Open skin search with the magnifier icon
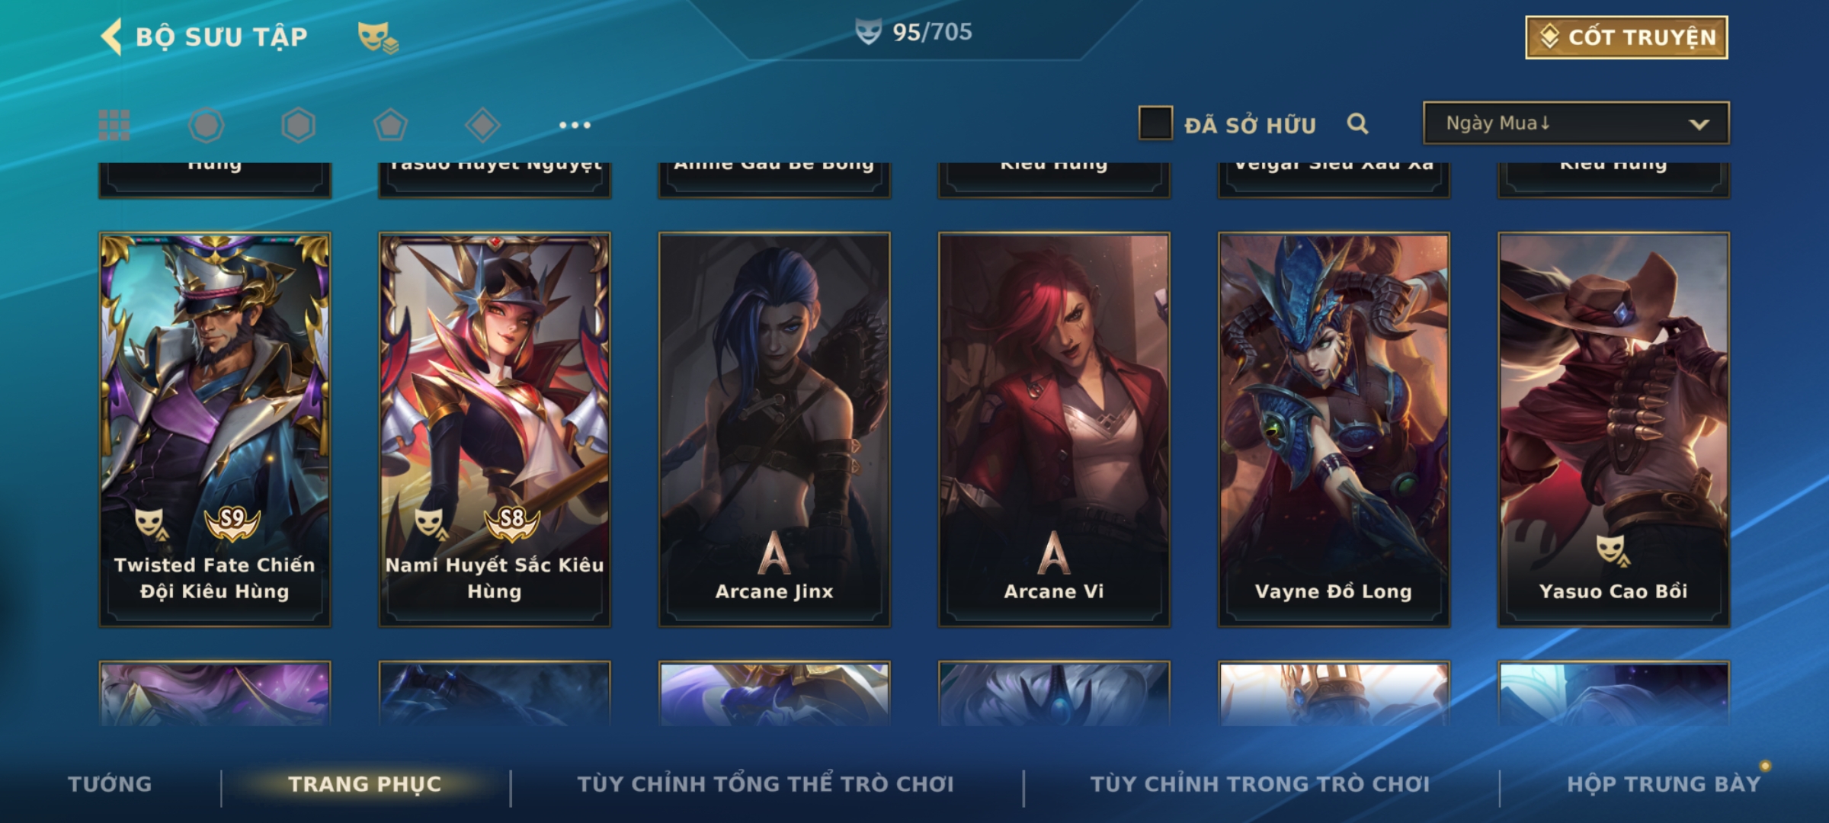 (1357, 123)
